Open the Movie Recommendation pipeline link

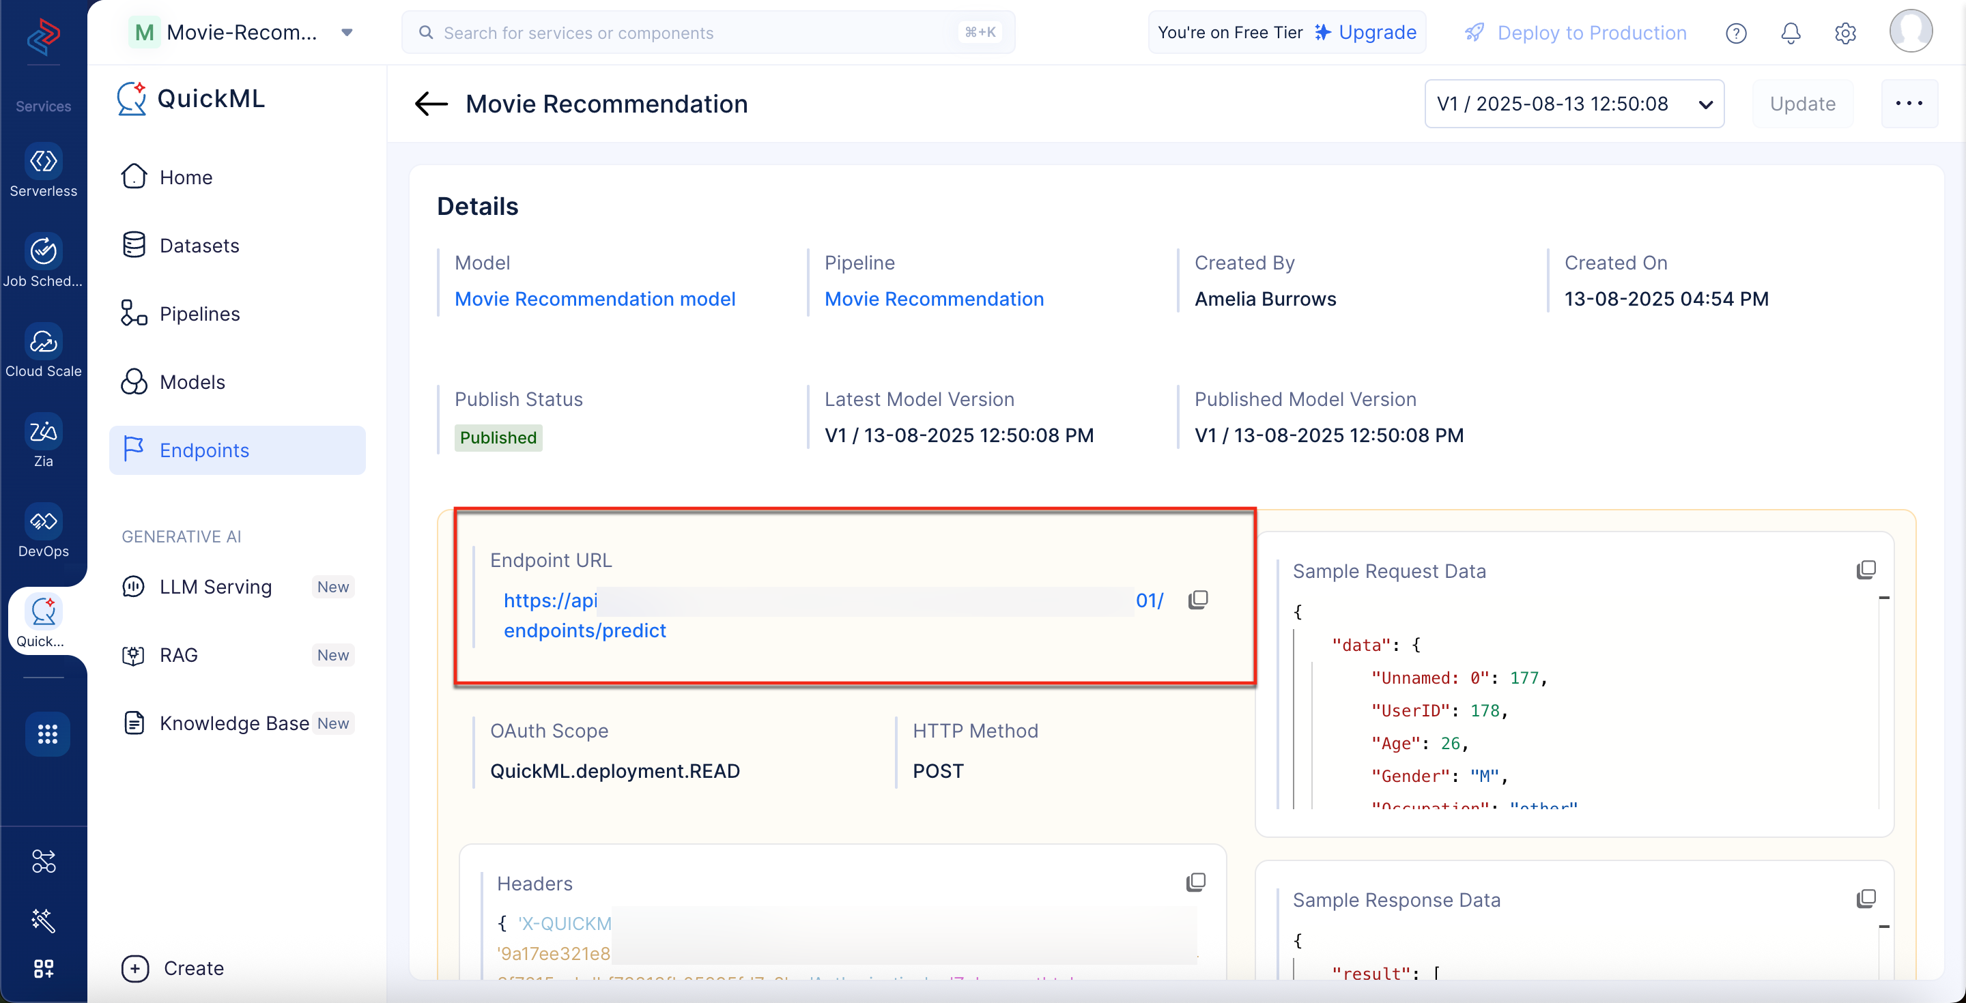(934, 299)
